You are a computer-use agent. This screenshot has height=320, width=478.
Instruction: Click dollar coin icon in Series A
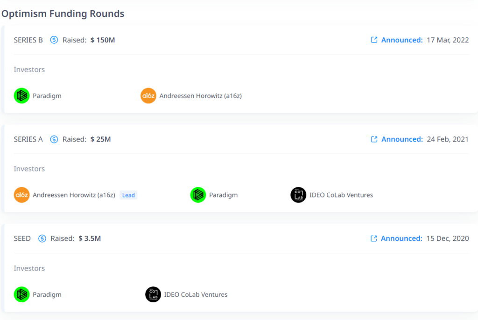click(54, 139)
